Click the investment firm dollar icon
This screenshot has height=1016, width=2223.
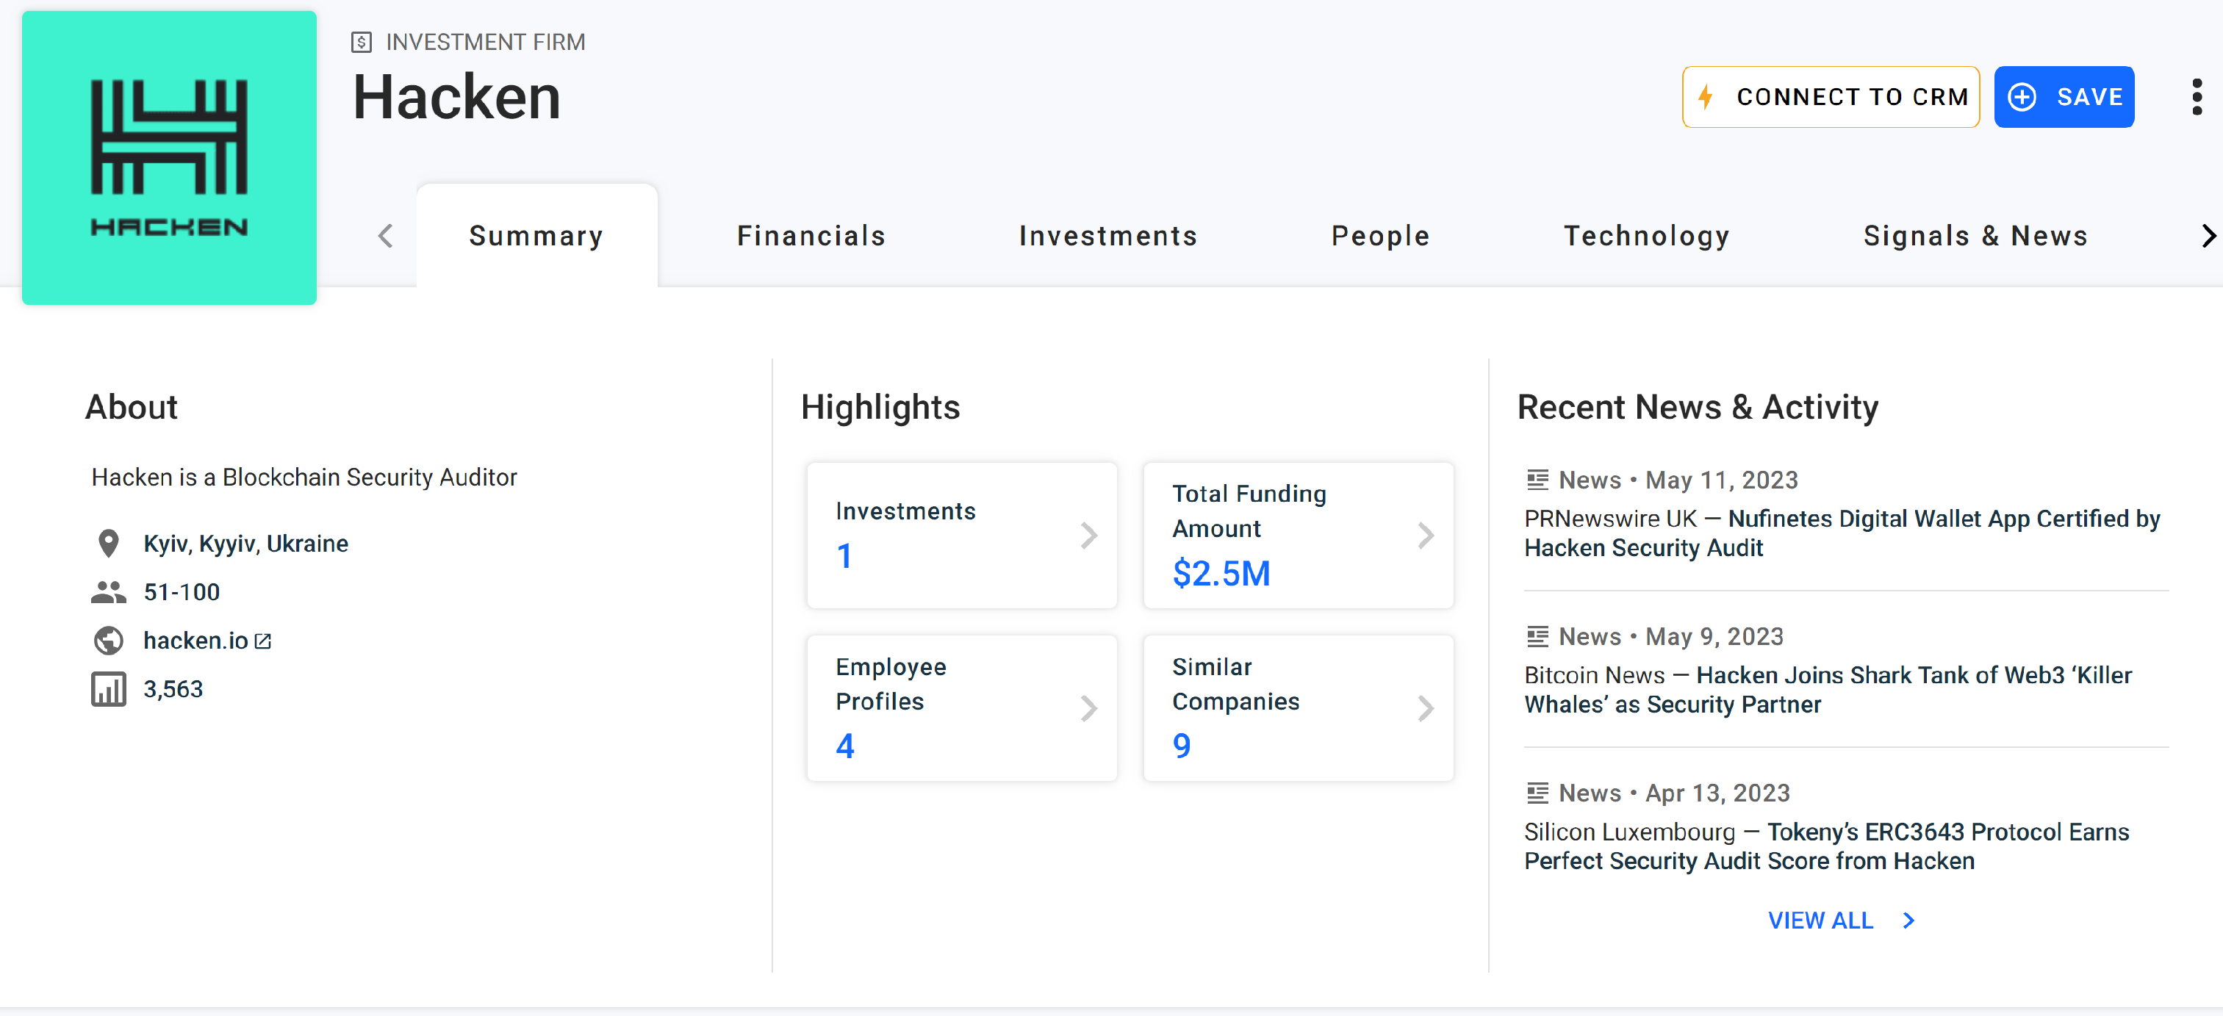[x=362, y=41]
